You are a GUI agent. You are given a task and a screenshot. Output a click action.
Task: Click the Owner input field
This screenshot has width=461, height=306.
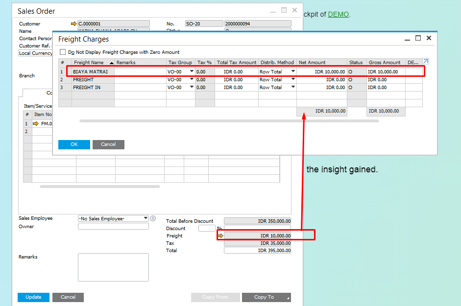tap(113, 226)
